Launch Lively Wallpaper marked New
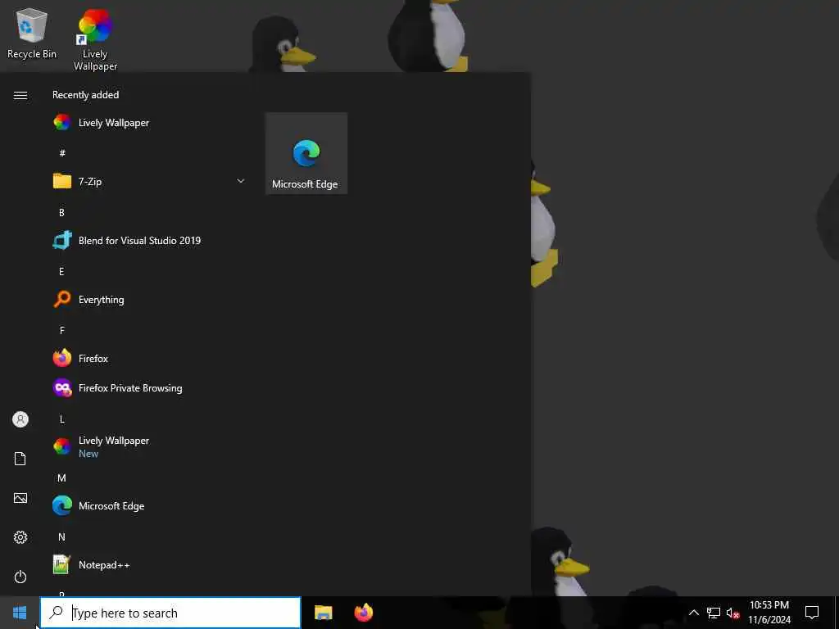 [150, 446]
